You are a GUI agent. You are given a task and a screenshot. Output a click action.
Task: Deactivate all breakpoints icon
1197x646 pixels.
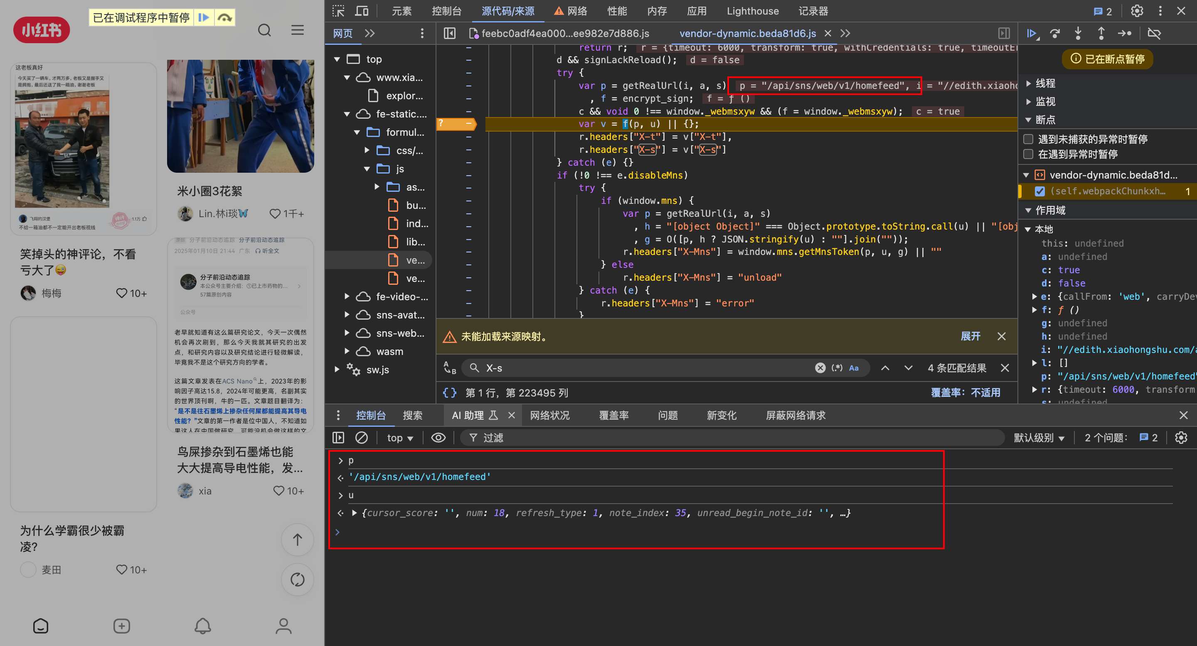pos(1154,33)
